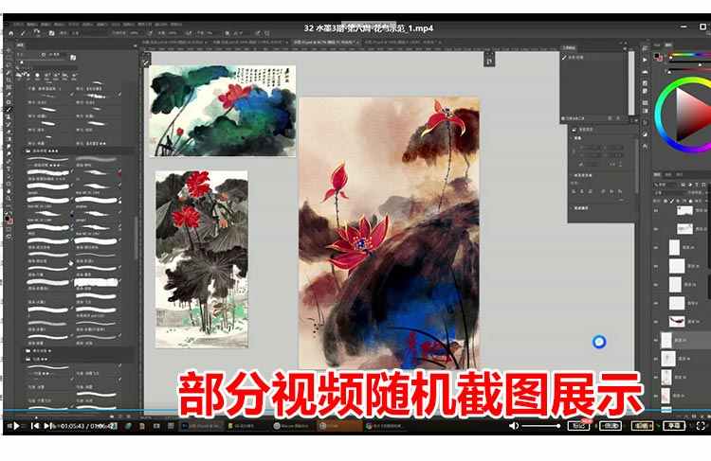Open the 编辑 menu
This screenshot has height=461, width=711.
31,25
